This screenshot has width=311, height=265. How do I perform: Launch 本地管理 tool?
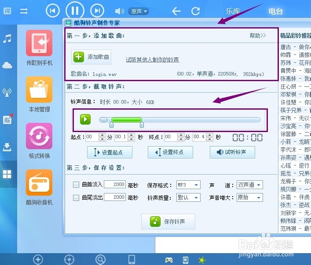(39, 94)
